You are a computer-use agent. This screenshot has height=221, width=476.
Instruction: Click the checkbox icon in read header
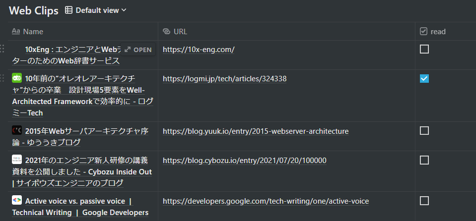(424, 31)
